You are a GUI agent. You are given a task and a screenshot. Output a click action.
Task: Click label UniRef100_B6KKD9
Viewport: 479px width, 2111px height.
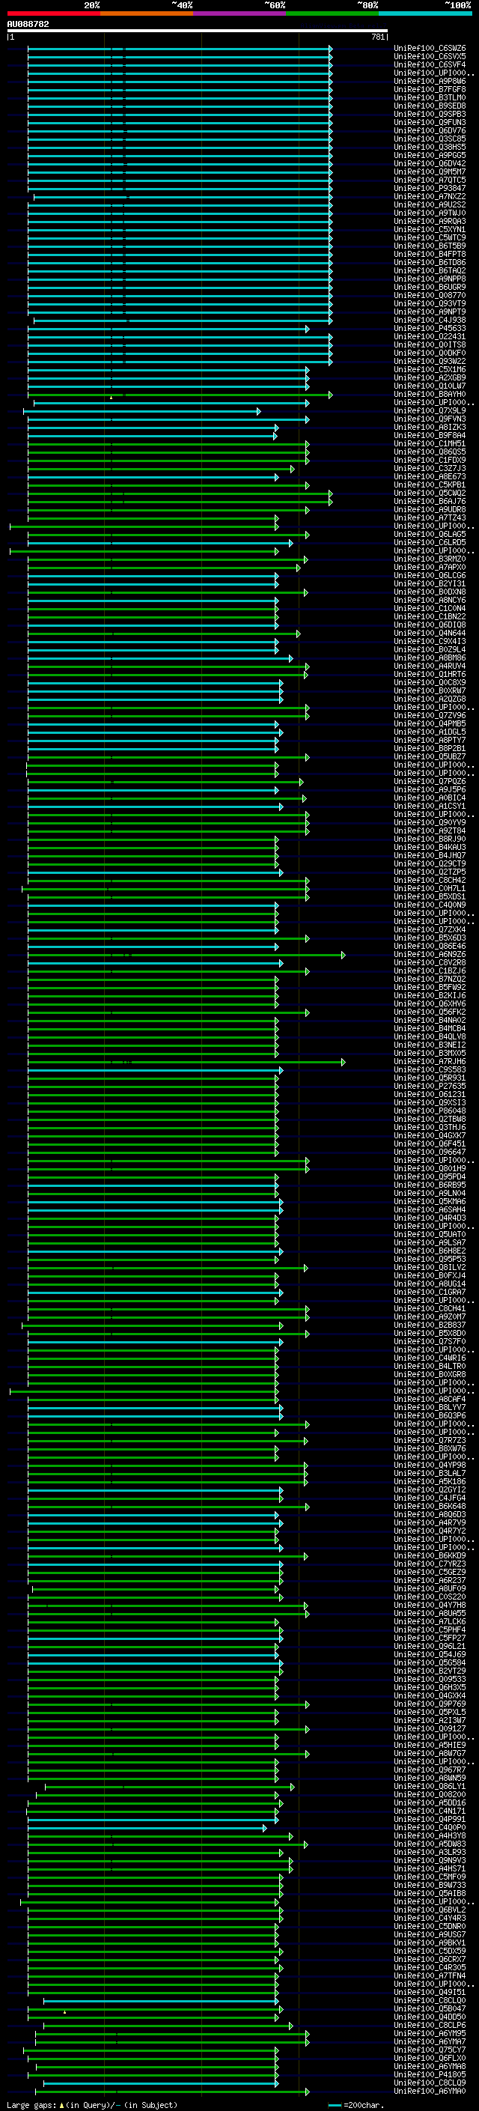tap(430, 1556)
